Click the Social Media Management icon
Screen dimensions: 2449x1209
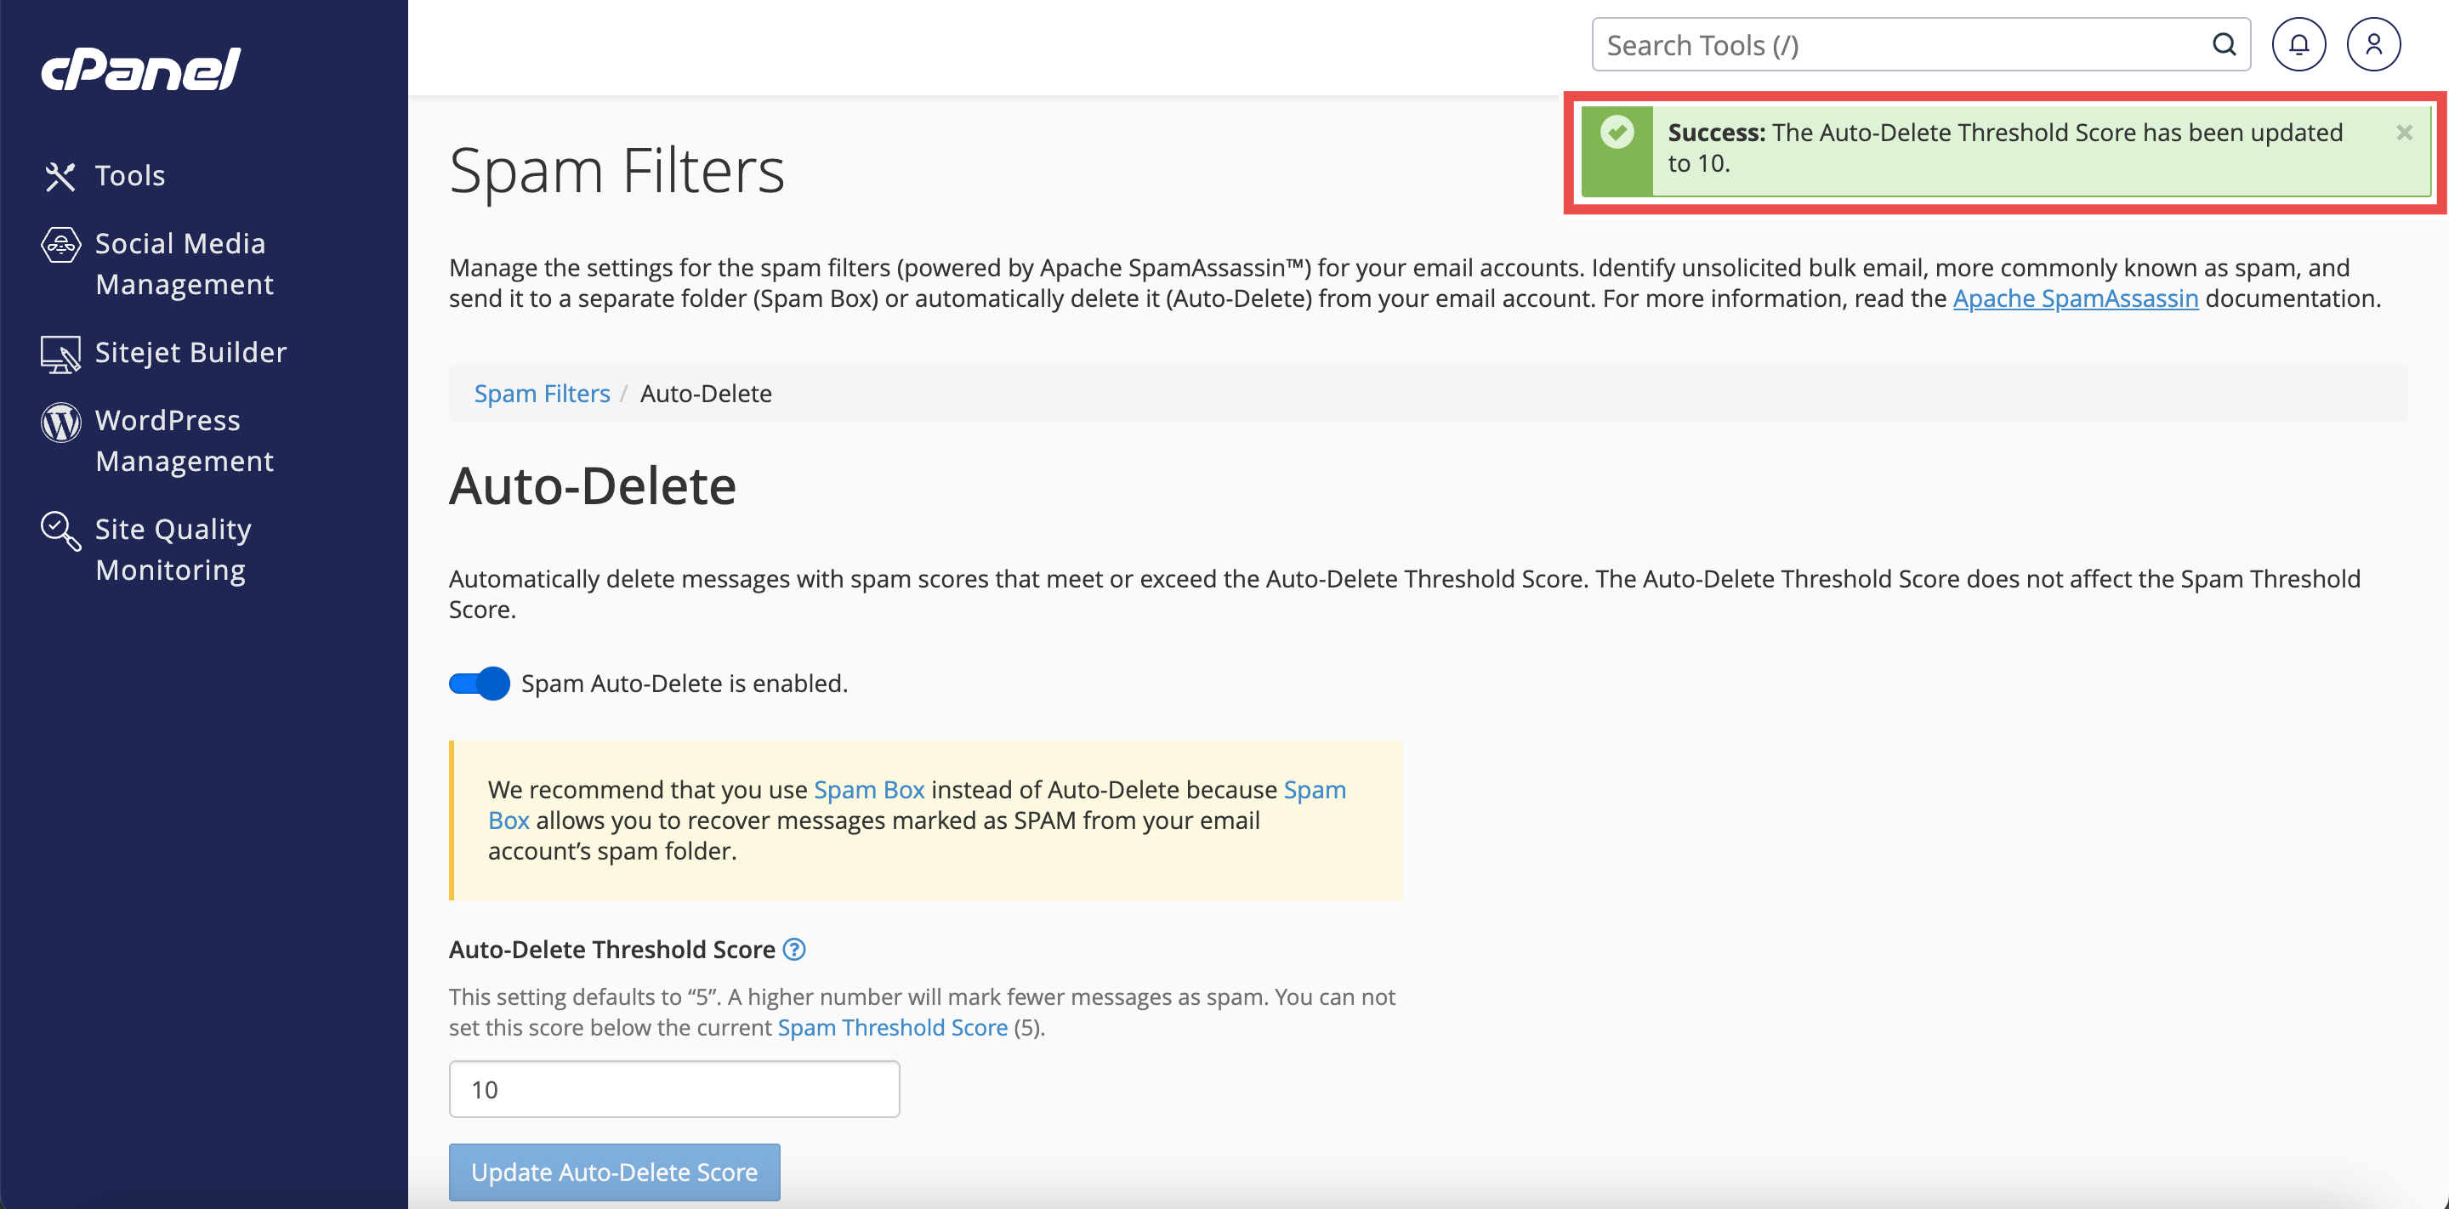(x=60, y=244)
